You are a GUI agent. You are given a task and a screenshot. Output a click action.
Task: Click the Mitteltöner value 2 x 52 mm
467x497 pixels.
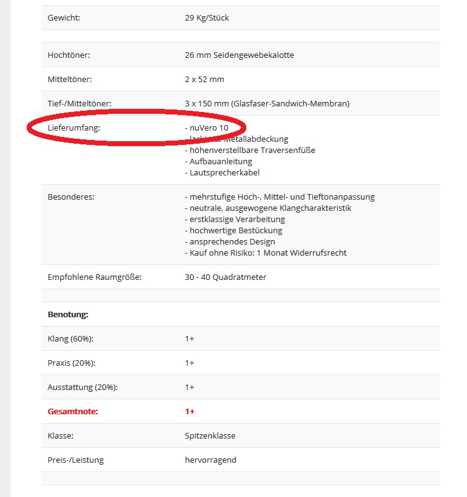click(x=204, y=79)
